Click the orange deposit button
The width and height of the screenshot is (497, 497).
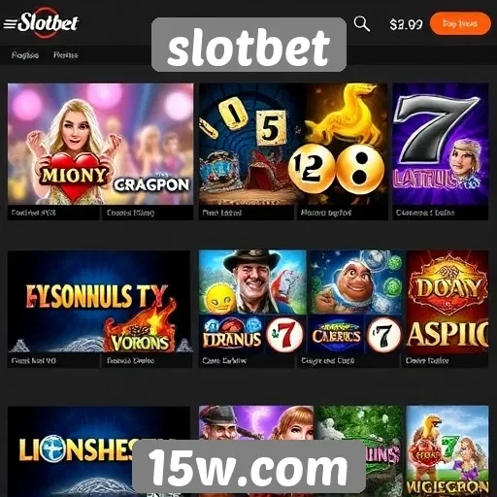point(460,23)
